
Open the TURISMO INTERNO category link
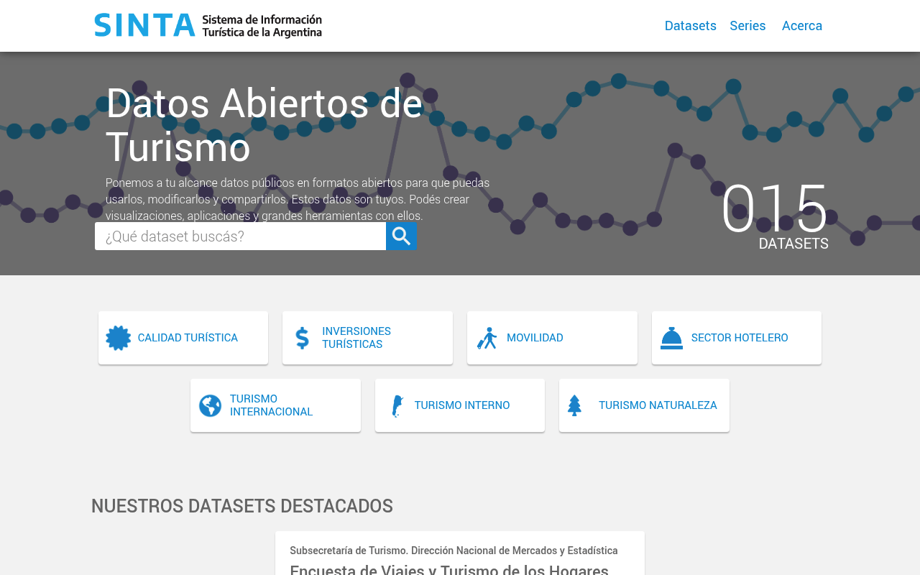tap(460, 405)
